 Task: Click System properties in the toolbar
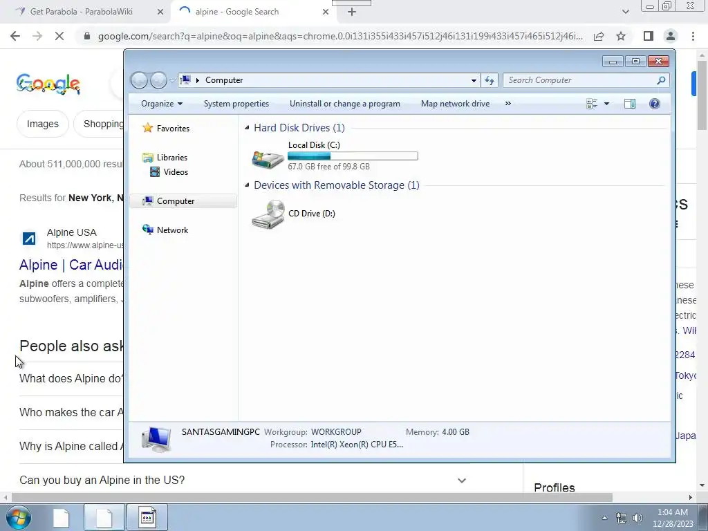click(236, 104)
